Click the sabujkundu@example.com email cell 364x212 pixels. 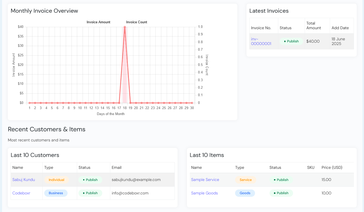(x=136, y=180)
